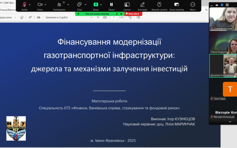Image resolution: width=237 pixels, height=148 pixels.
Task: Unmute the microphone with the Audio icon
Action: pyautogui.click(x=24, y=5)
